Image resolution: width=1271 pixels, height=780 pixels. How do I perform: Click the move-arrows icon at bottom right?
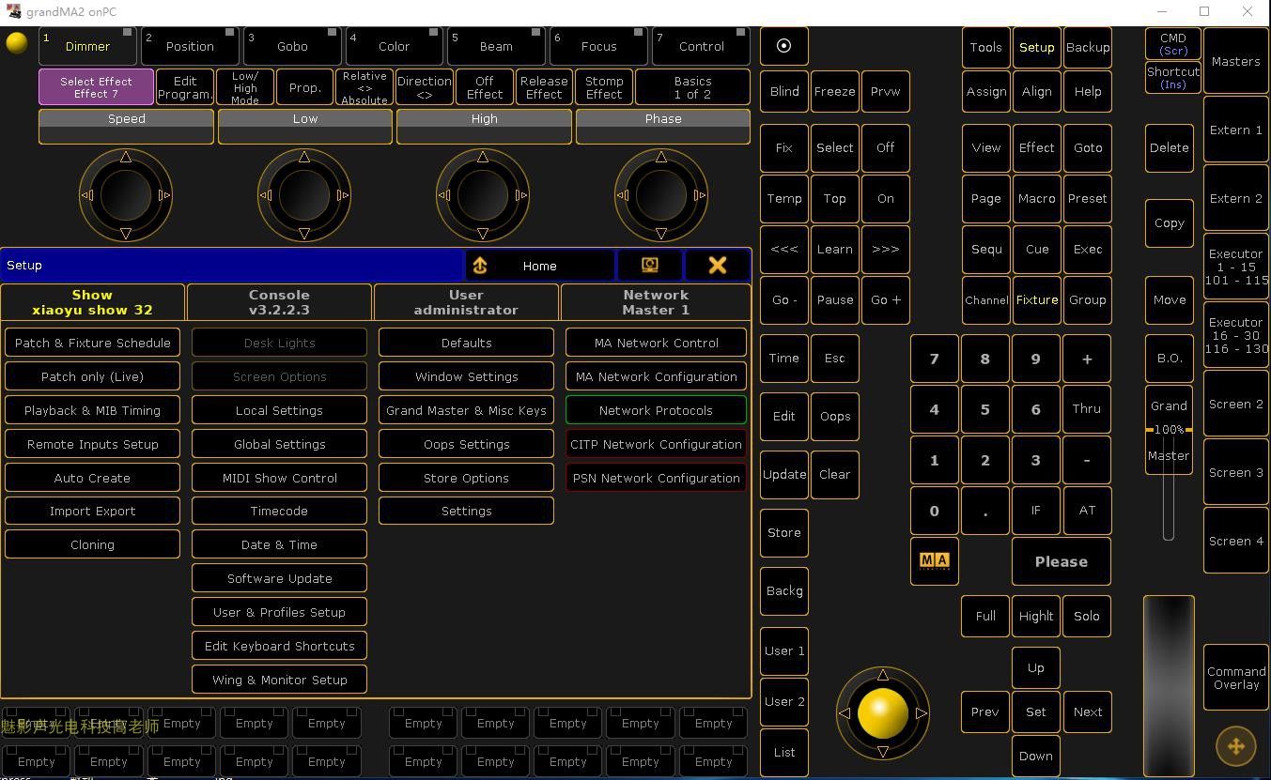point(1235,746)
